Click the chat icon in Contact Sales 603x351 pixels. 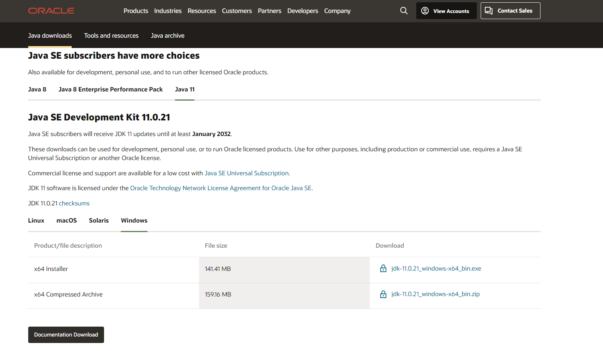pos(489,11)
